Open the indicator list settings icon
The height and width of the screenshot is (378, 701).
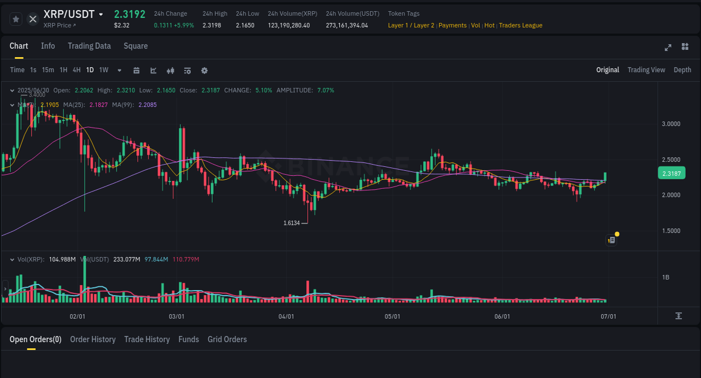(187, 70)
